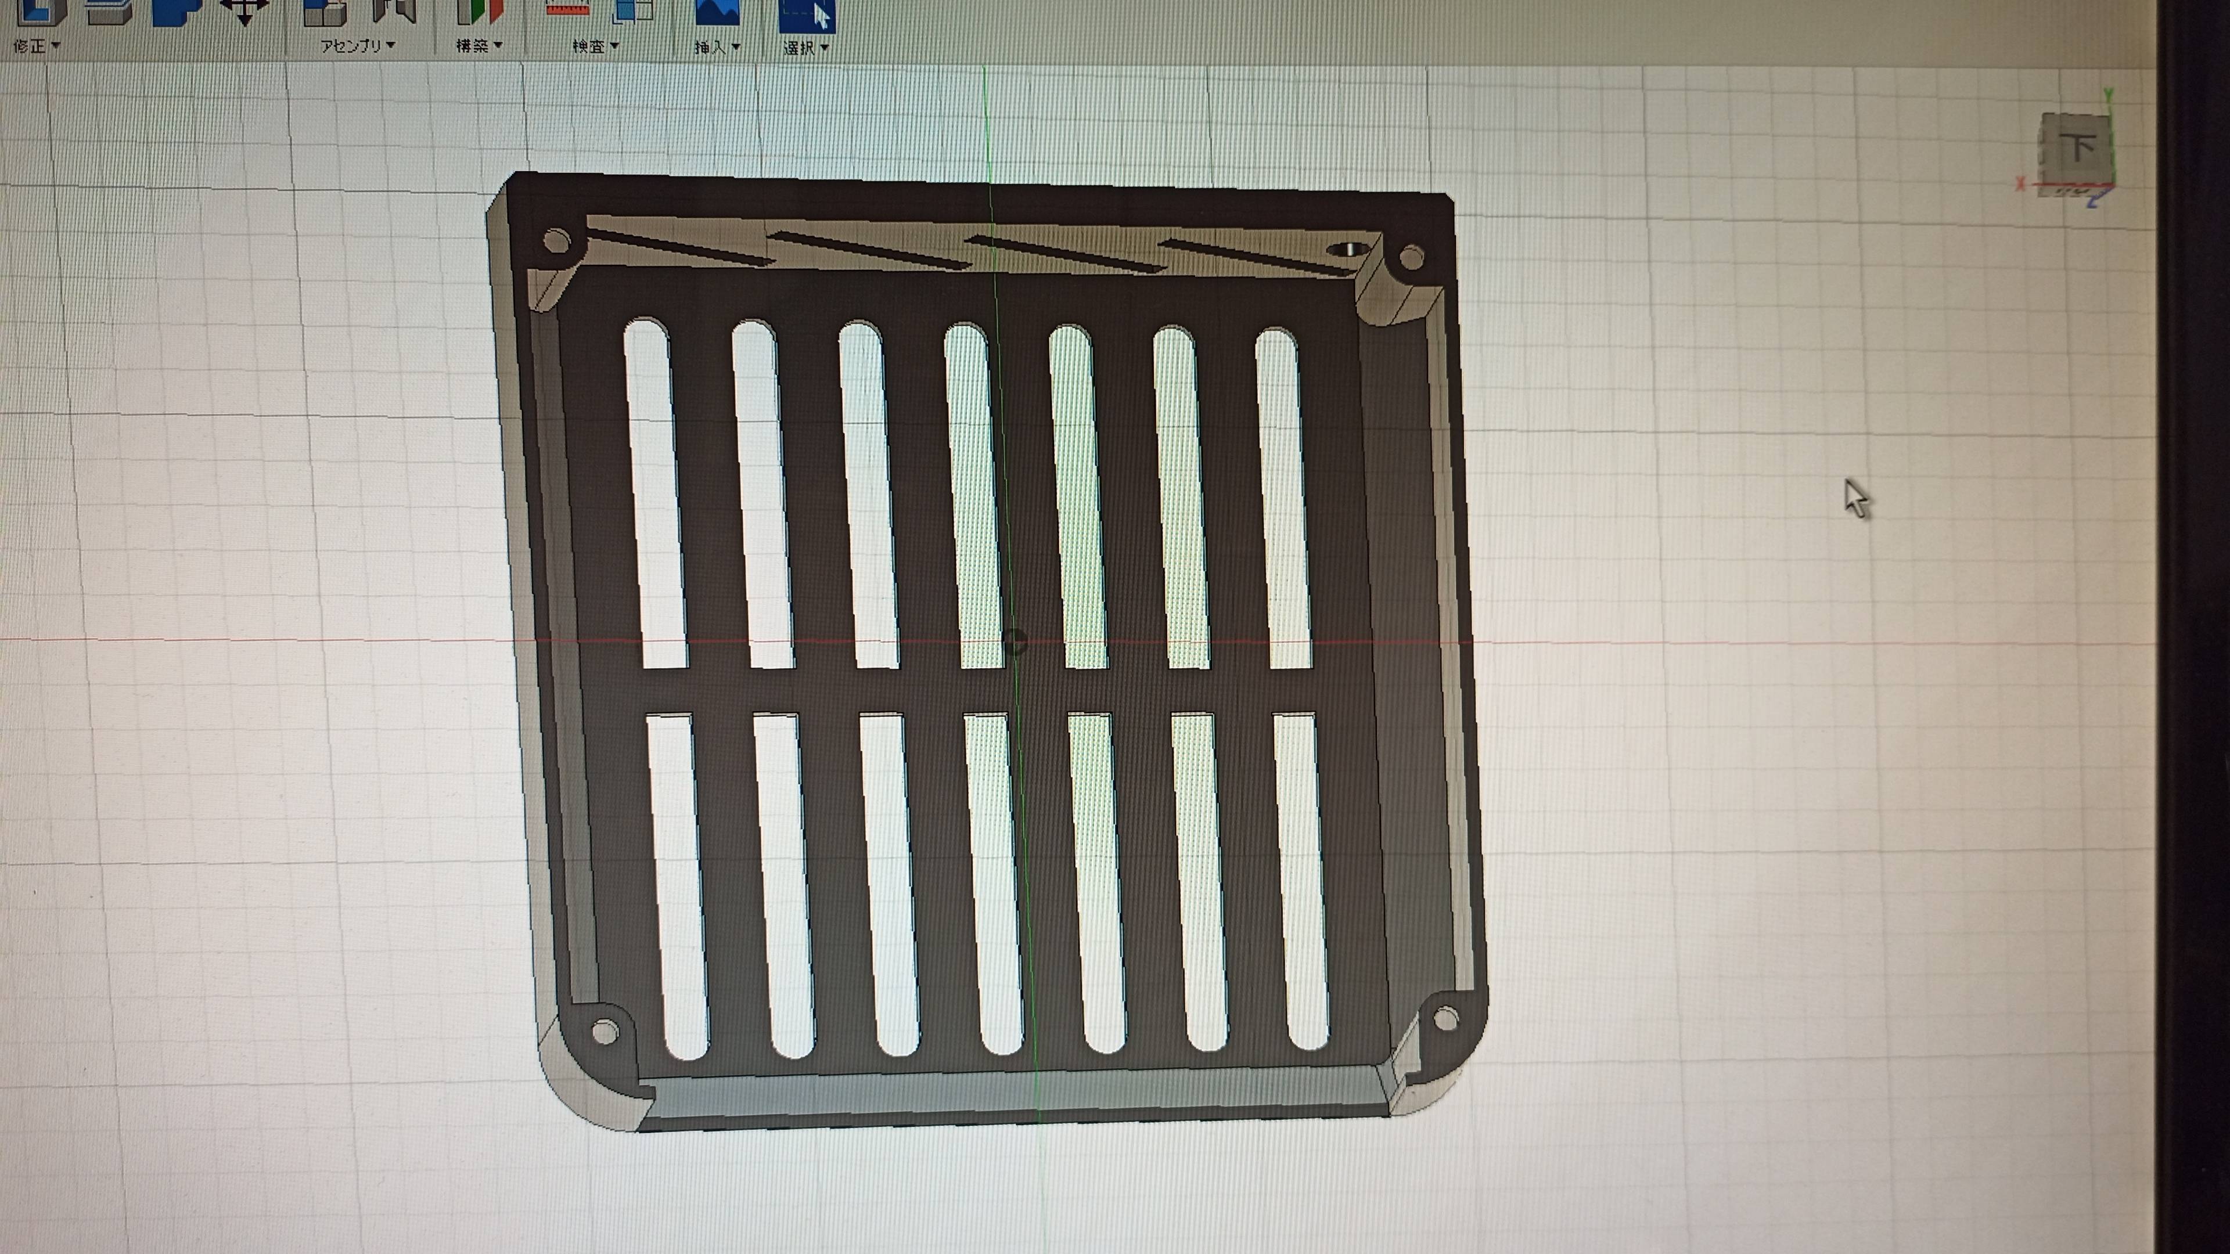Expand the アセンブリ dropdown
2230x1254 pixels.
(358, 45)
